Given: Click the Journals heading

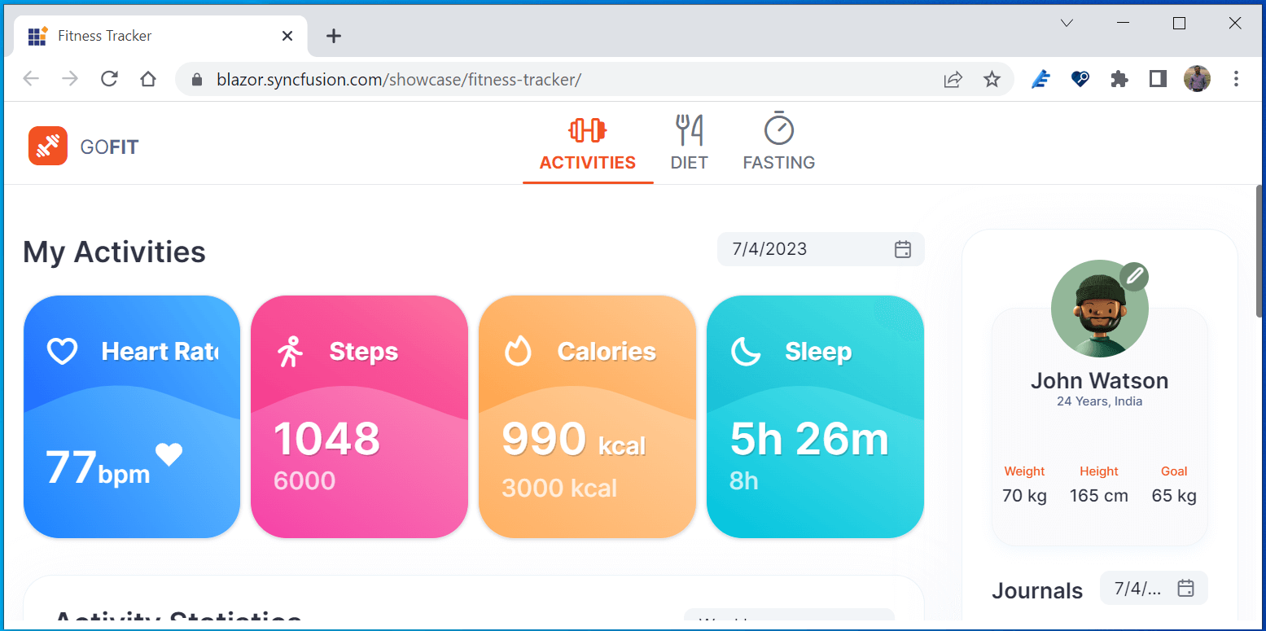Looking at the screenshot, I should click(1037, 591).
